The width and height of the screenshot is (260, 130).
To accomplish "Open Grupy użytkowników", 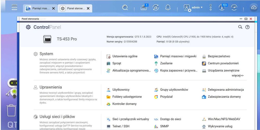I will (174, 90).
